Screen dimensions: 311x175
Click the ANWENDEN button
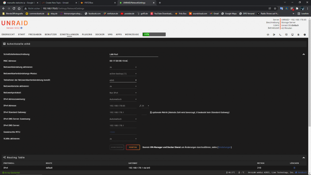[x=117, y=147]
